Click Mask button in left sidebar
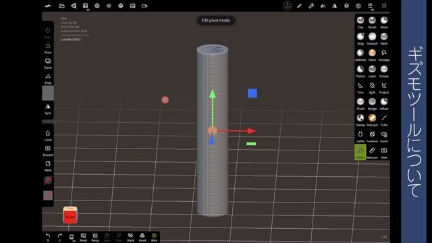 [x=48, y=166]
